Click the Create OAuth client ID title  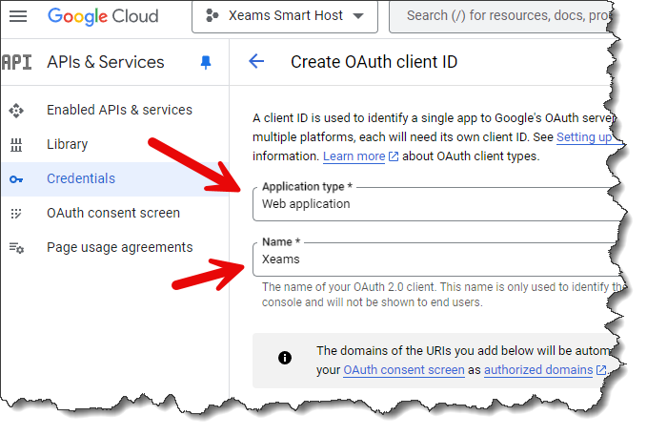point(374,62)
